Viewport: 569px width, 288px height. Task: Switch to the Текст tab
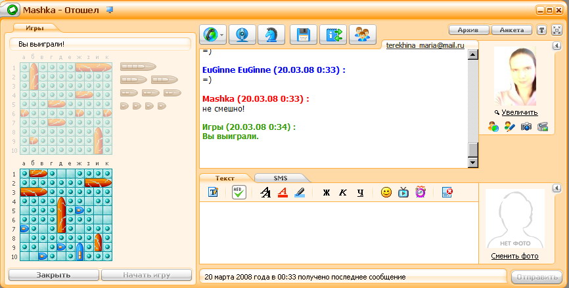coord(225,178)
